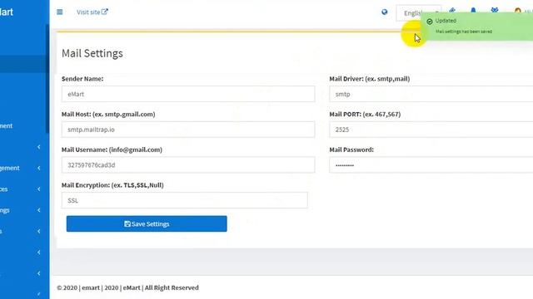Edit the Mail PORT field
The width and height of the screenshot is (533, 299).
tap(431, 130)
